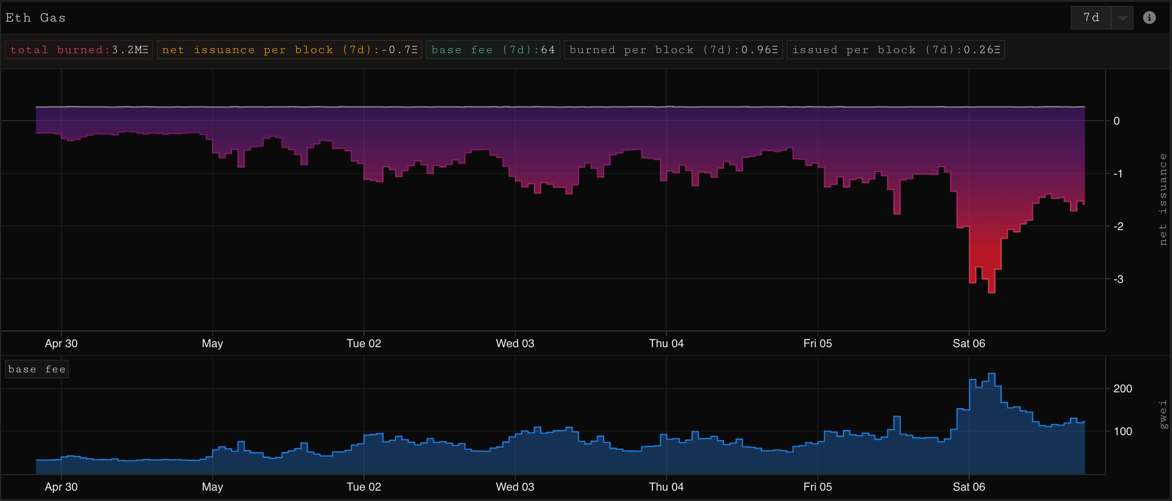Click the base fee peak above 200 gwei

click(x=991, y=374)
